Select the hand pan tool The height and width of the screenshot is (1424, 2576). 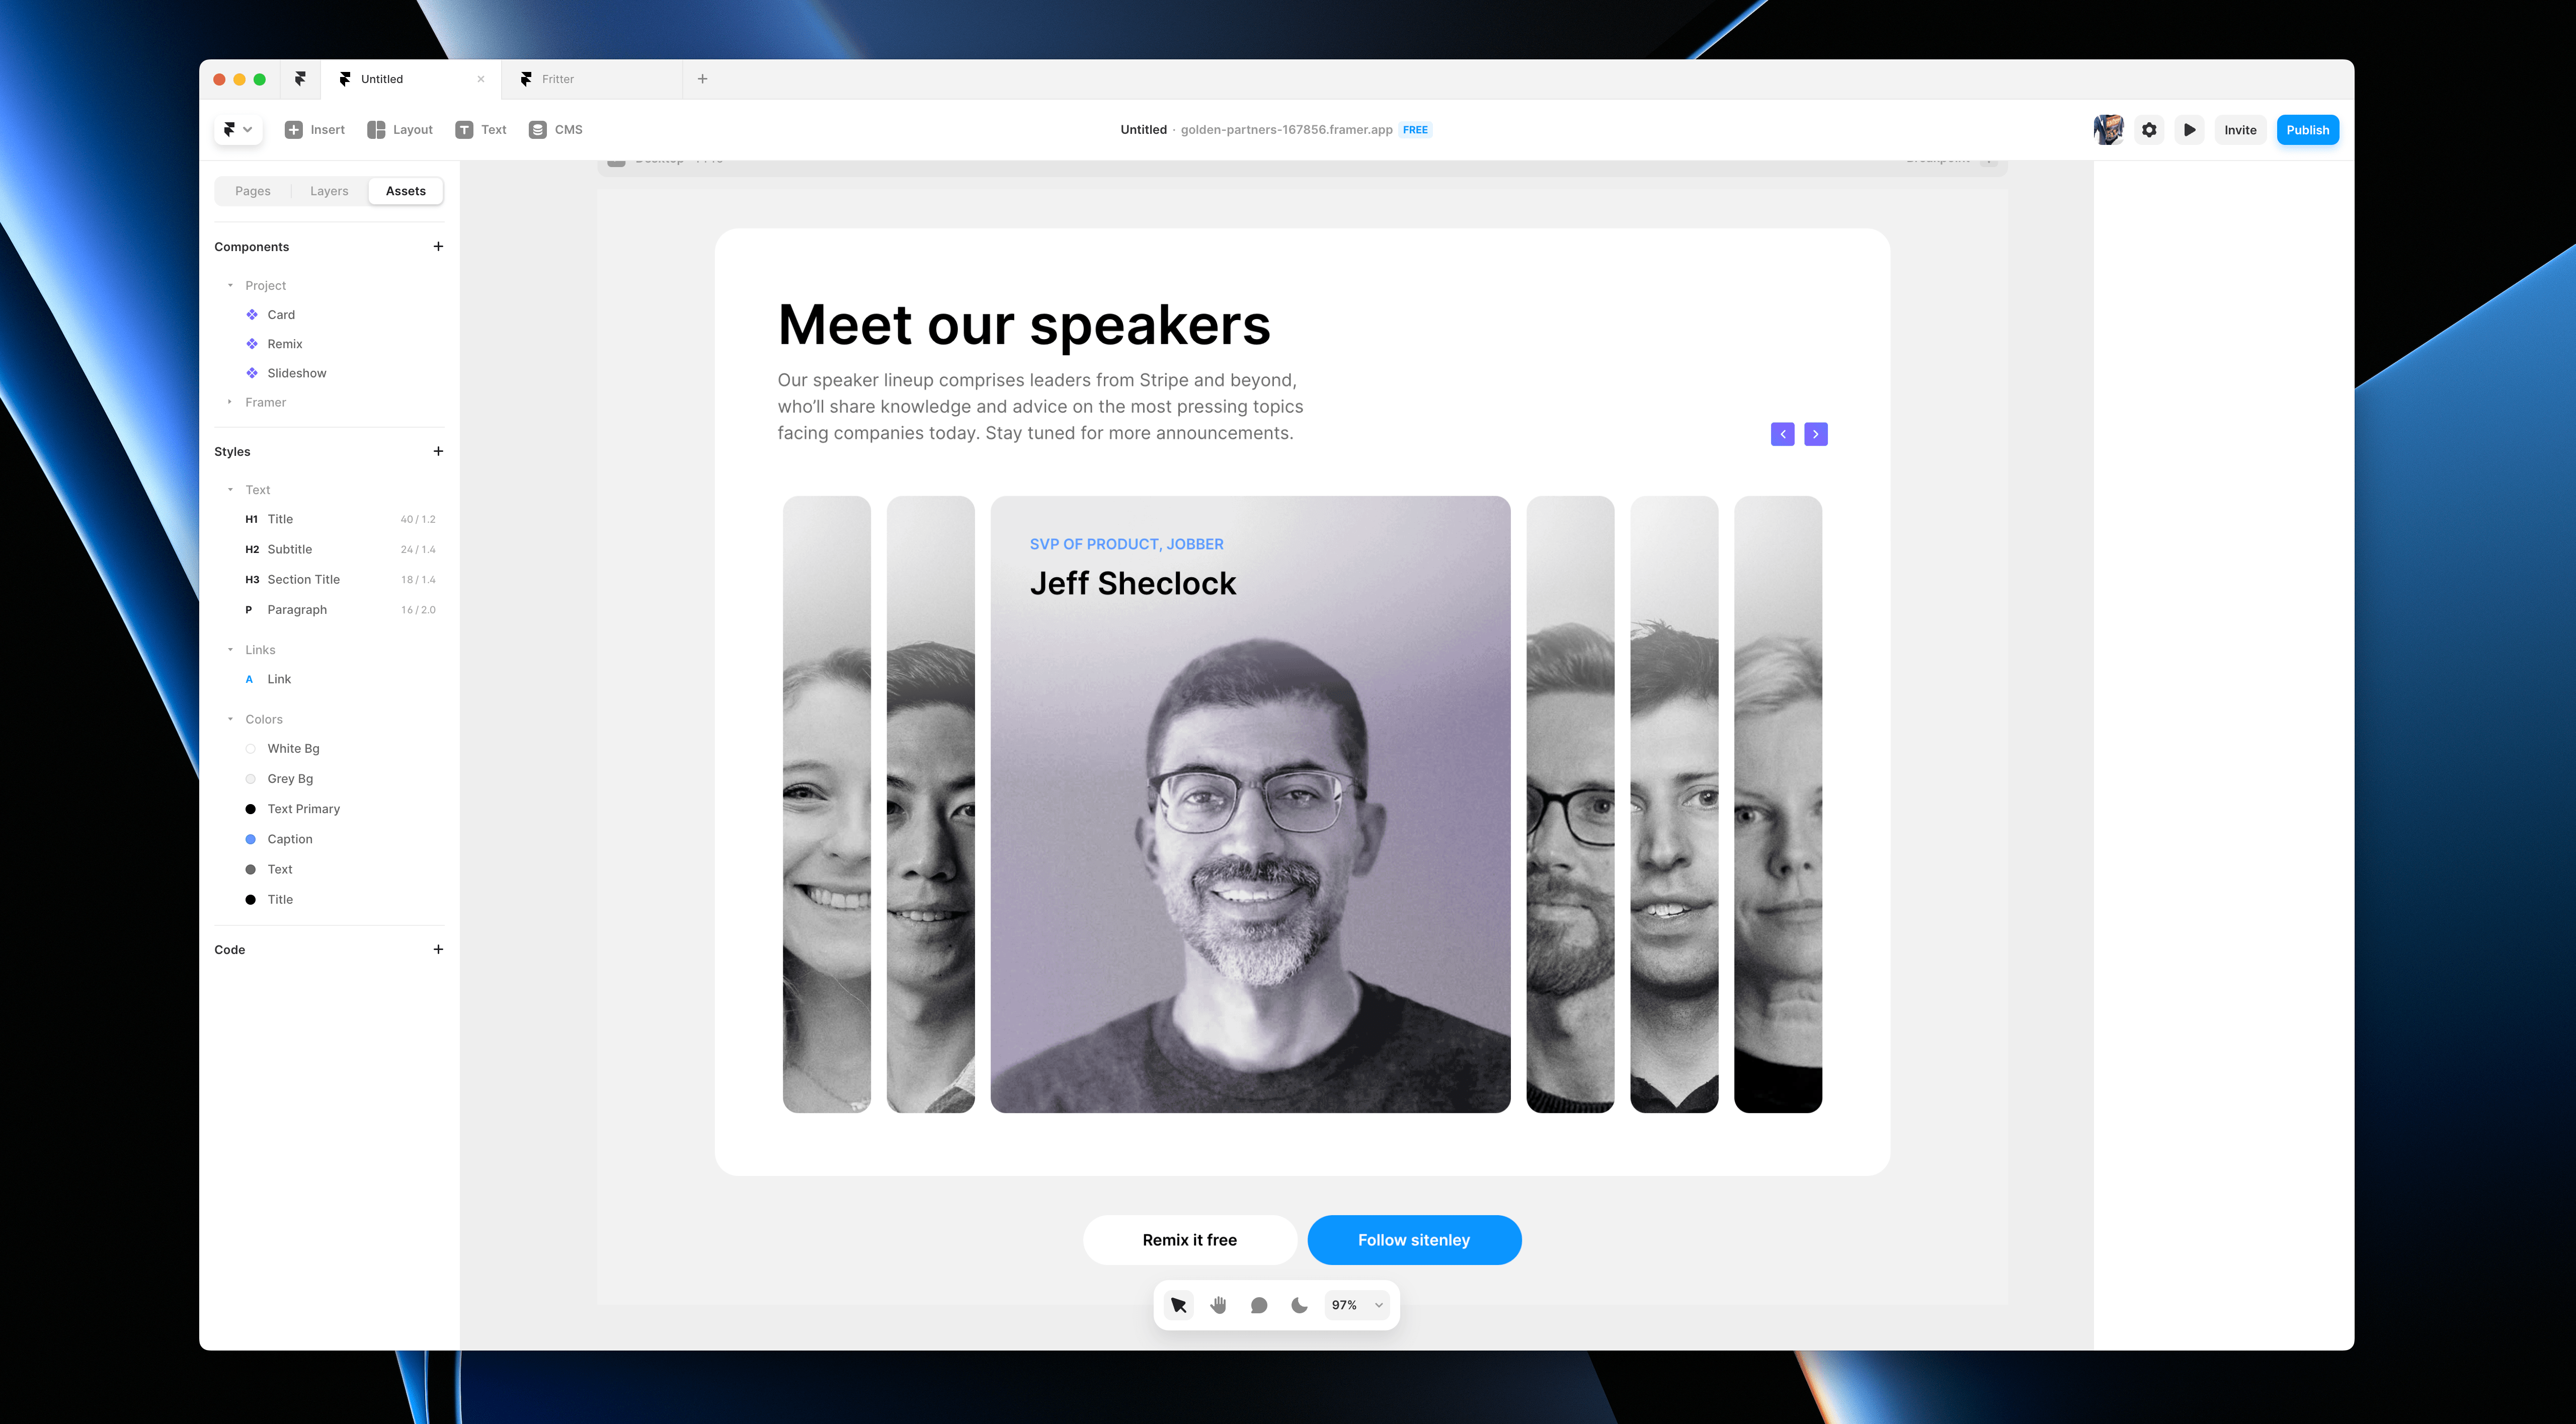pyautogui.click(x=1218, y=1305)
